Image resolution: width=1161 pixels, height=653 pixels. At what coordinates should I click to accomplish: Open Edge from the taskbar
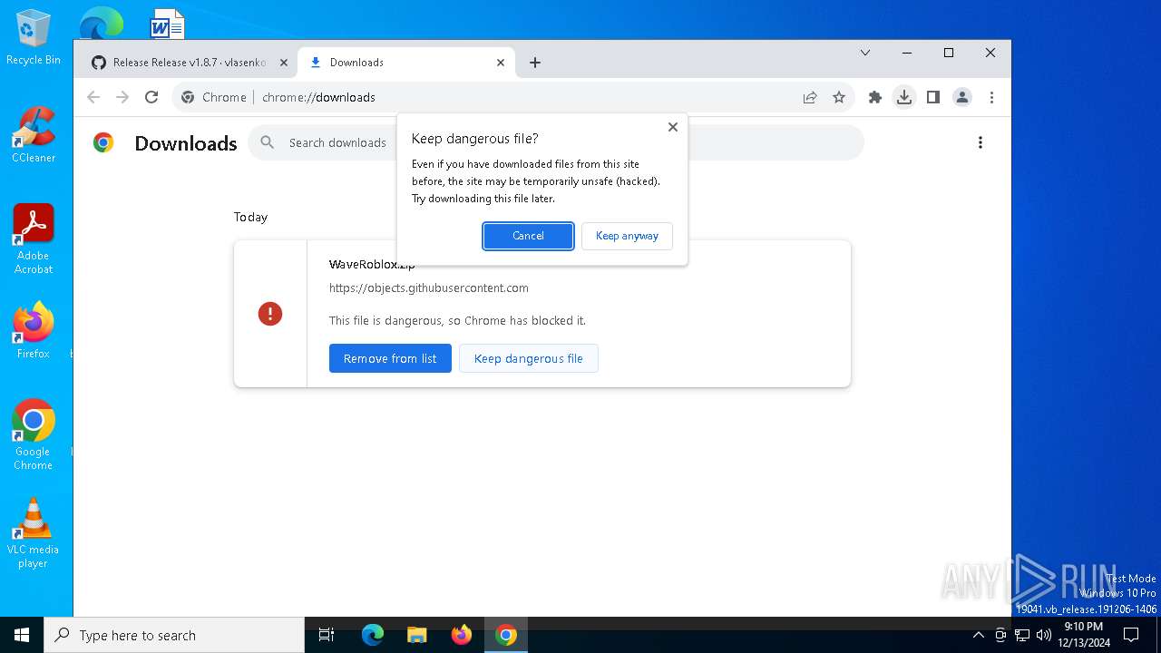coord(373,635)
